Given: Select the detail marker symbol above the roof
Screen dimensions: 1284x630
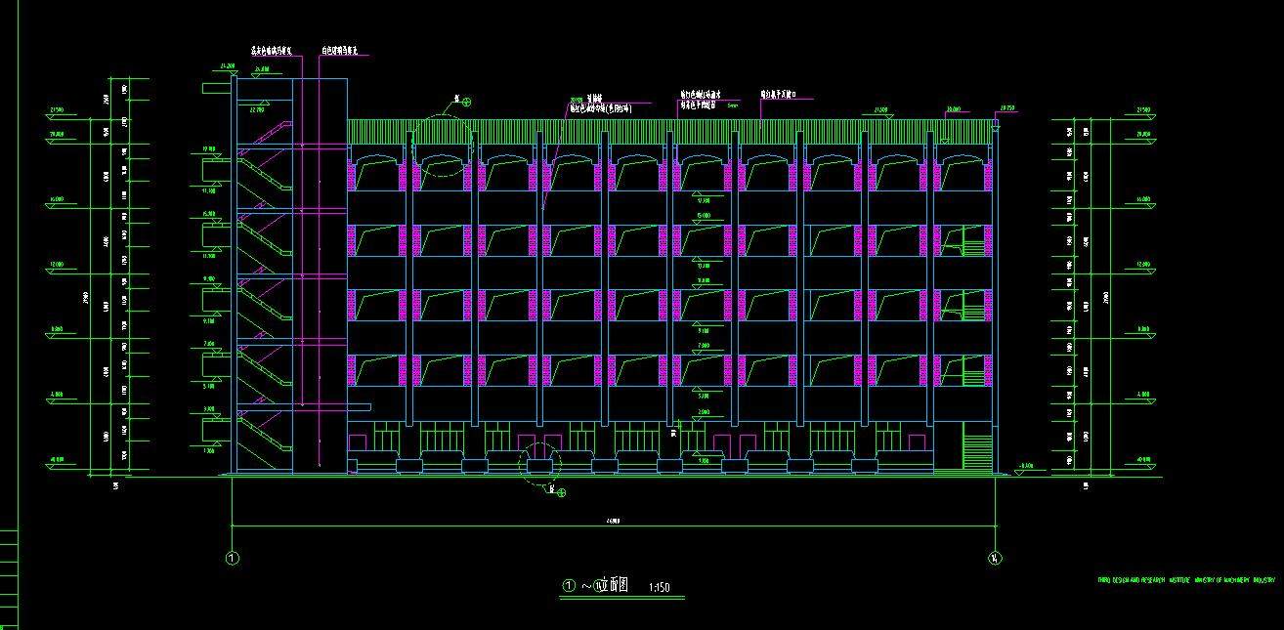Looking at the screenshot, I should pyautogui.click(x=466, y=102).
